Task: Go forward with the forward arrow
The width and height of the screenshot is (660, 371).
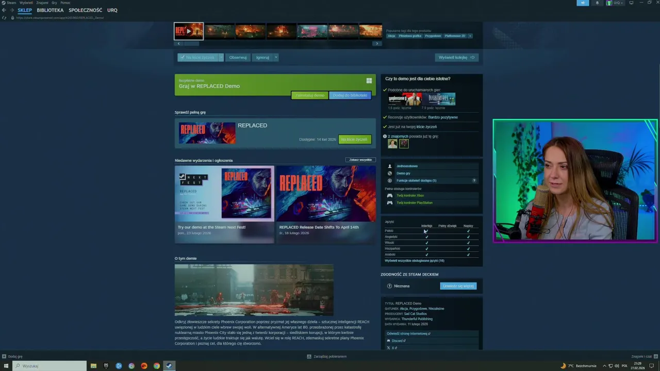Action: coord(11,10)
